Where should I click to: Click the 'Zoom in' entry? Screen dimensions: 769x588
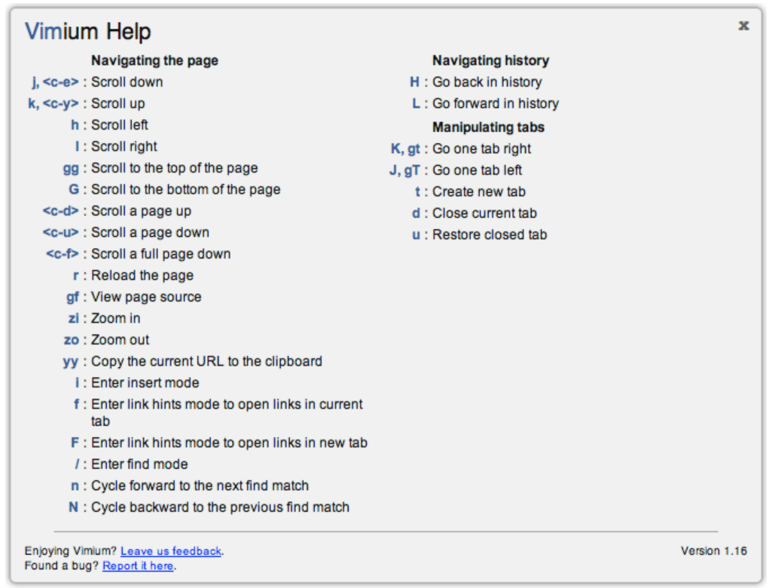[116, 319]
